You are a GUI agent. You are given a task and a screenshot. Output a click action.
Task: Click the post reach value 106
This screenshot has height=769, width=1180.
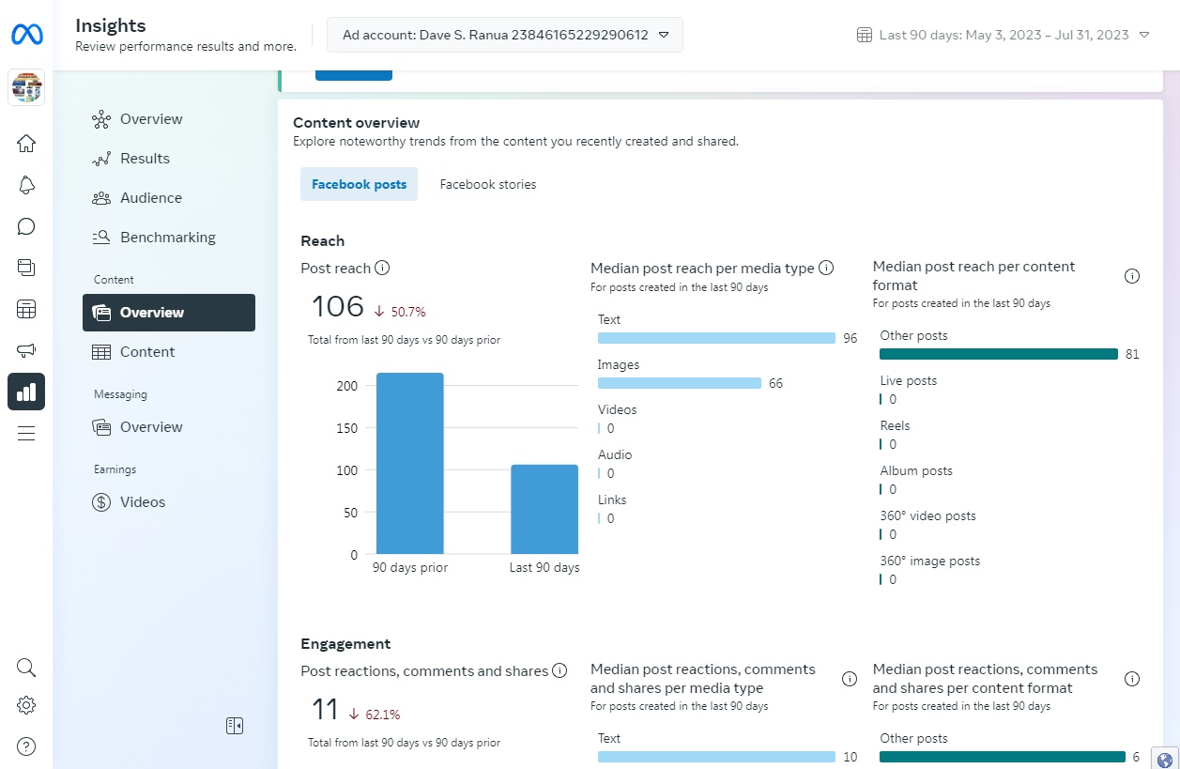point(337,307)
